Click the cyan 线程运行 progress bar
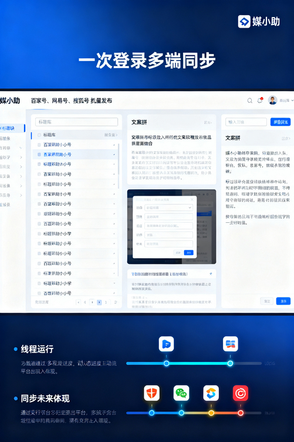Image resolution: width=294 pixels, height=442 pixels. [194, 363]
